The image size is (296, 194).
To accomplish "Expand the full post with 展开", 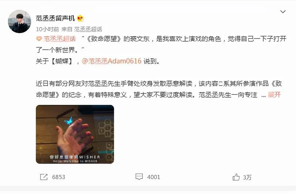I will [274, 95].
